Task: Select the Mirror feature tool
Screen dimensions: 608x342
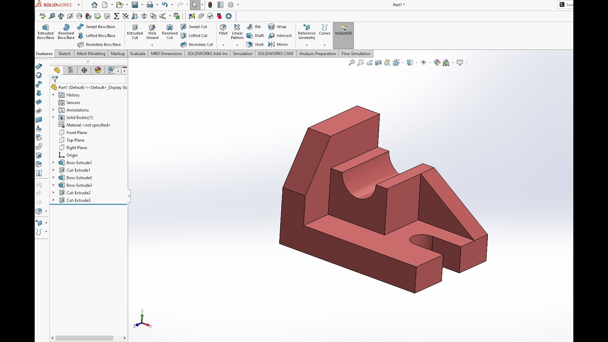Action: [278, 45]
